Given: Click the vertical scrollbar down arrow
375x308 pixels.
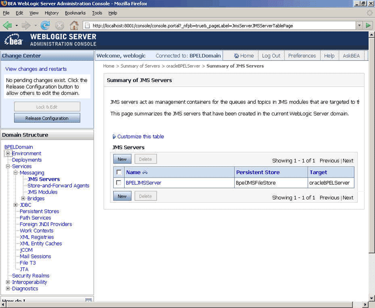Looking at the screenshot, I should point(371,298).
